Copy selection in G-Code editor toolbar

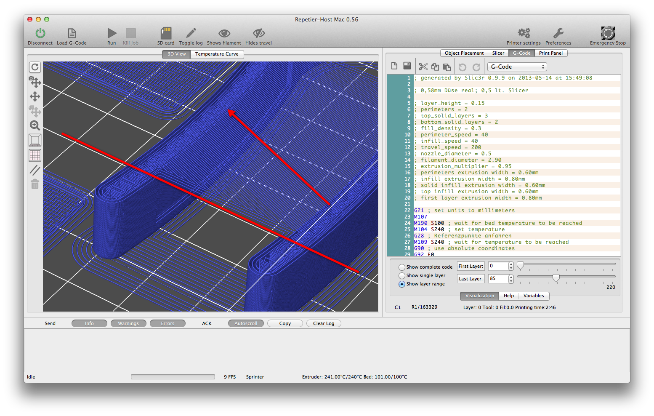coord(435,67)
